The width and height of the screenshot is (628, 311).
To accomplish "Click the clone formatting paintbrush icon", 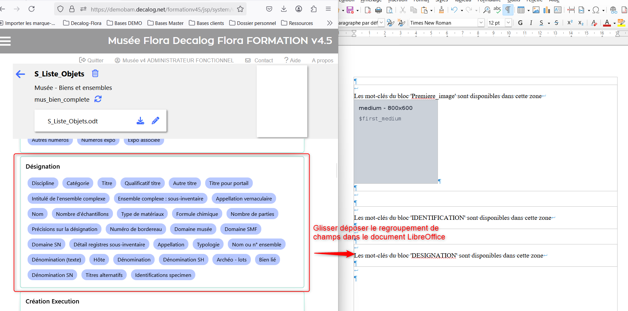I will (441, 10).
